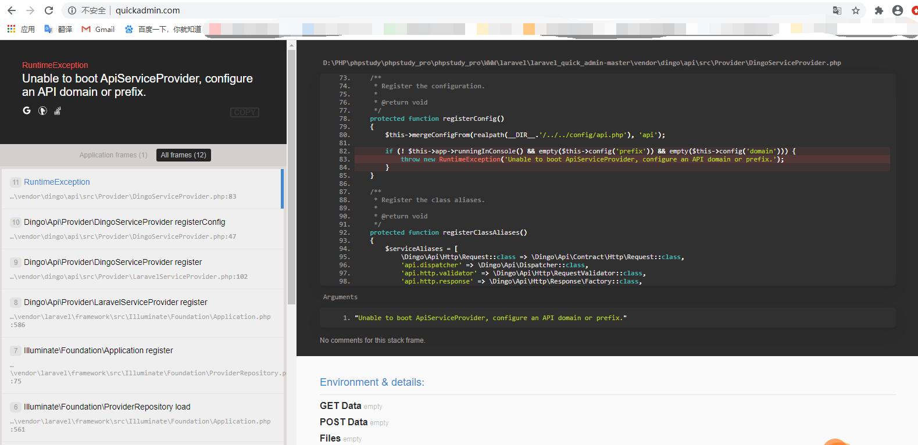The width and height of the screenshot is (918, 445).
Task: Click the 'Environment & details:' heading
Action: coord(372,382)
